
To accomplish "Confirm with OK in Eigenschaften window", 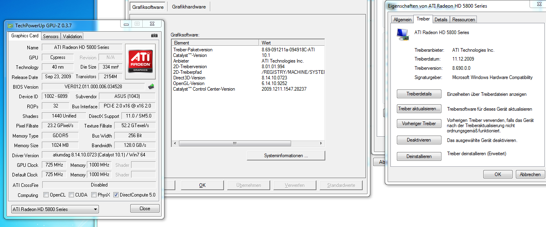I will pos(498,174).
